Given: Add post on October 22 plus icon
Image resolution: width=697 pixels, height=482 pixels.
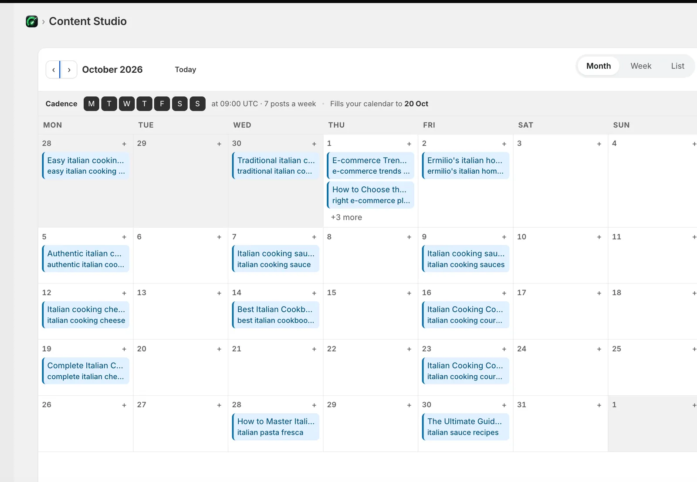Looking at the screenshot, I should (409, 349).
